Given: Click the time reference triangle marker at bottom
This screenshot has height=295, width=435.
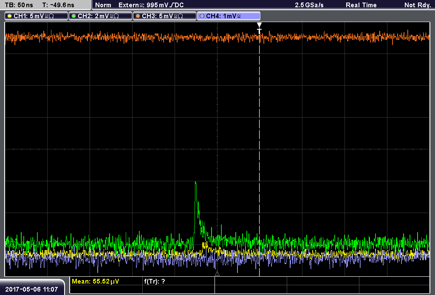Looking at the screenshot, I should coord(217,274).
